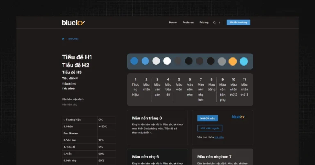Click legend column '5 Màu viền'
315x165 pixels.
pos(179,84)
